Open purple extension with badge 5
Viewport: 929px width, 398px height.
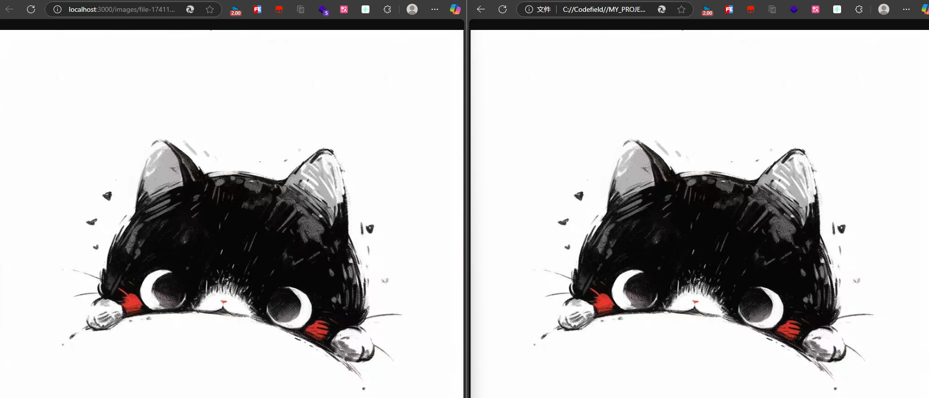323,10
